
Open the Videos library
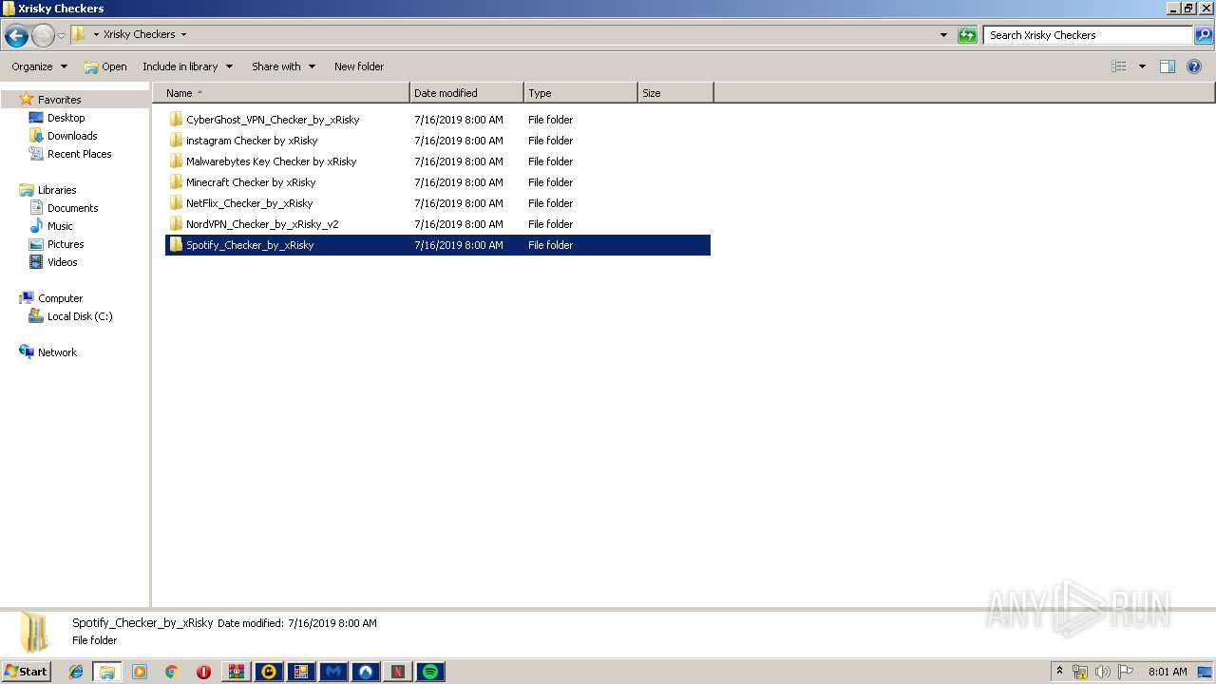(63, 262)
